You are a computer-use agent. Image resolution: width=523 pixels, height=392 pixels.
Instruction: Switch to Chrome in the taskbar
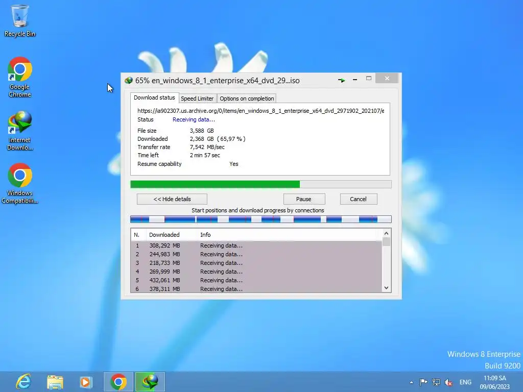tap(118, 382)
